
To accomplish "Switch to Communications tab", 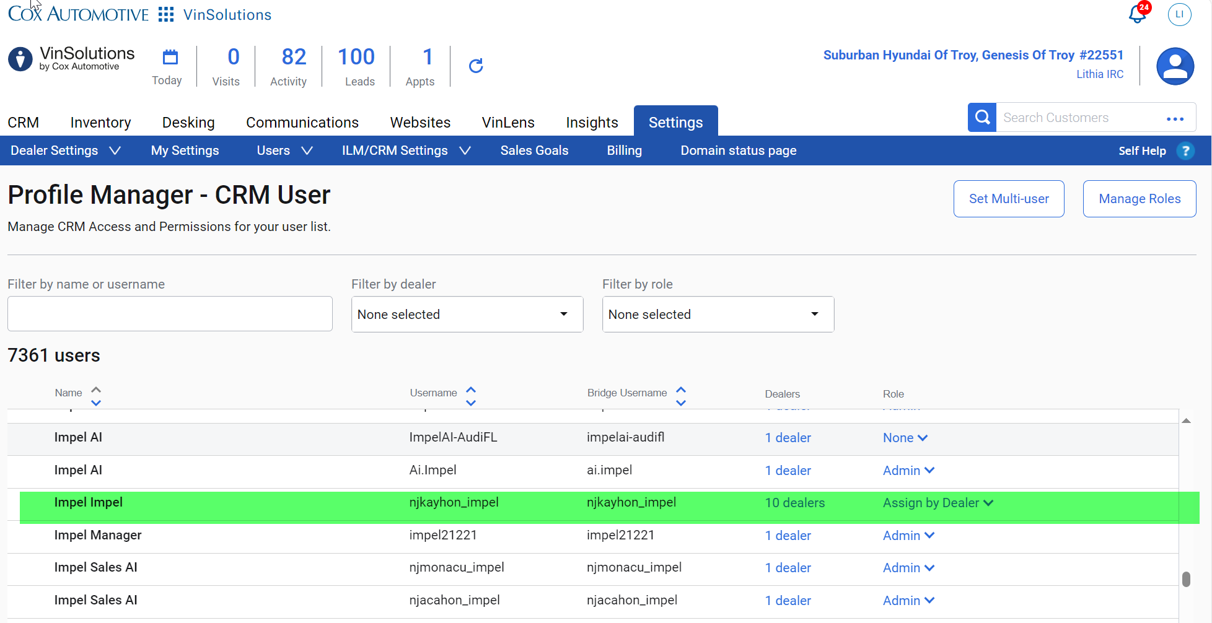I will coord(302,123).
